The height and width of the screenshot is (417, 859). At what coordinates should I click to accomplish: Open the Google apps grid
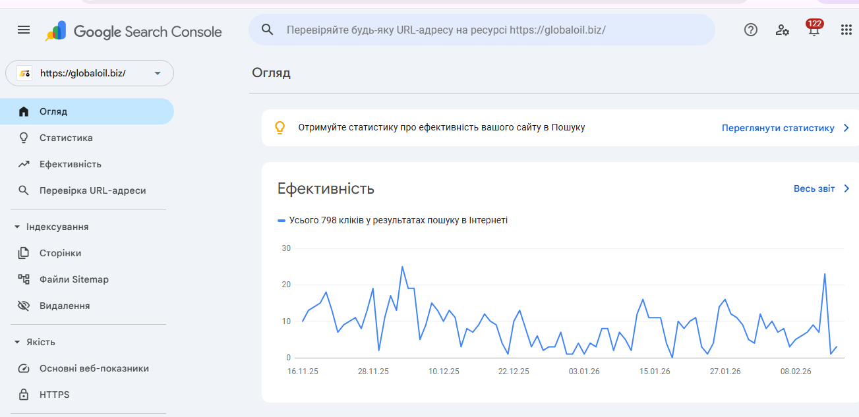pos(846,30)
